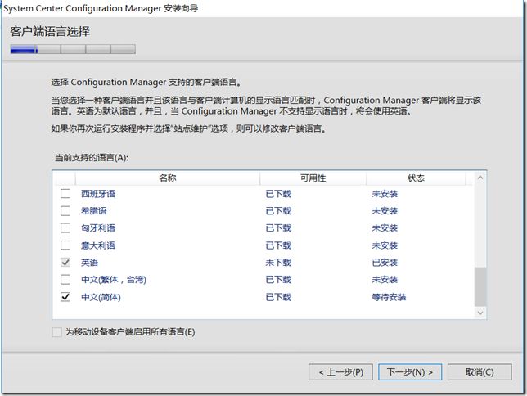The height and width of the screenshot is (396, 527).
Task: Select the 中文(繁体，台湾) row name
Action: (x=114, y=279)
